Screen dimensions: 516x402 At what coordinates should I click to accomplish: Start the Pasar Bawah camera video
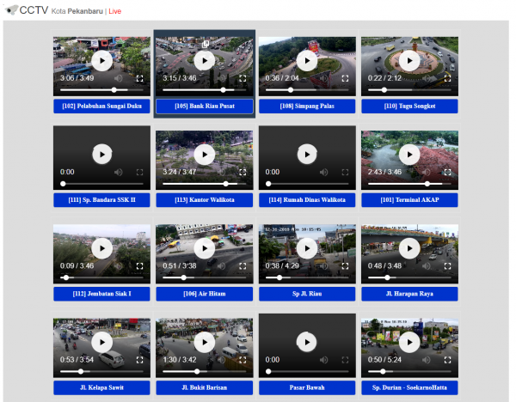[x=307, y=342]
